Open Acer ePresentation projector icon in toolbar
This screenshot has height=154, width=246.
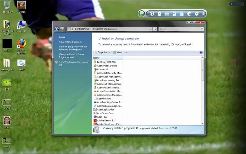pos(167,14)
